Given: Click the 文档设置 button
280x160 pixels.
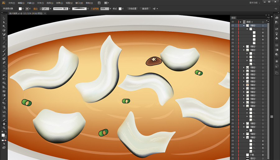Looking at the screenshot, I should click(x=132, y=9).
